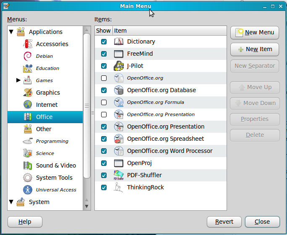Image resolution: width=287 pixels, height=235 pixels.
Task: Click the Games joystick icon
Action: pos(28,80)
